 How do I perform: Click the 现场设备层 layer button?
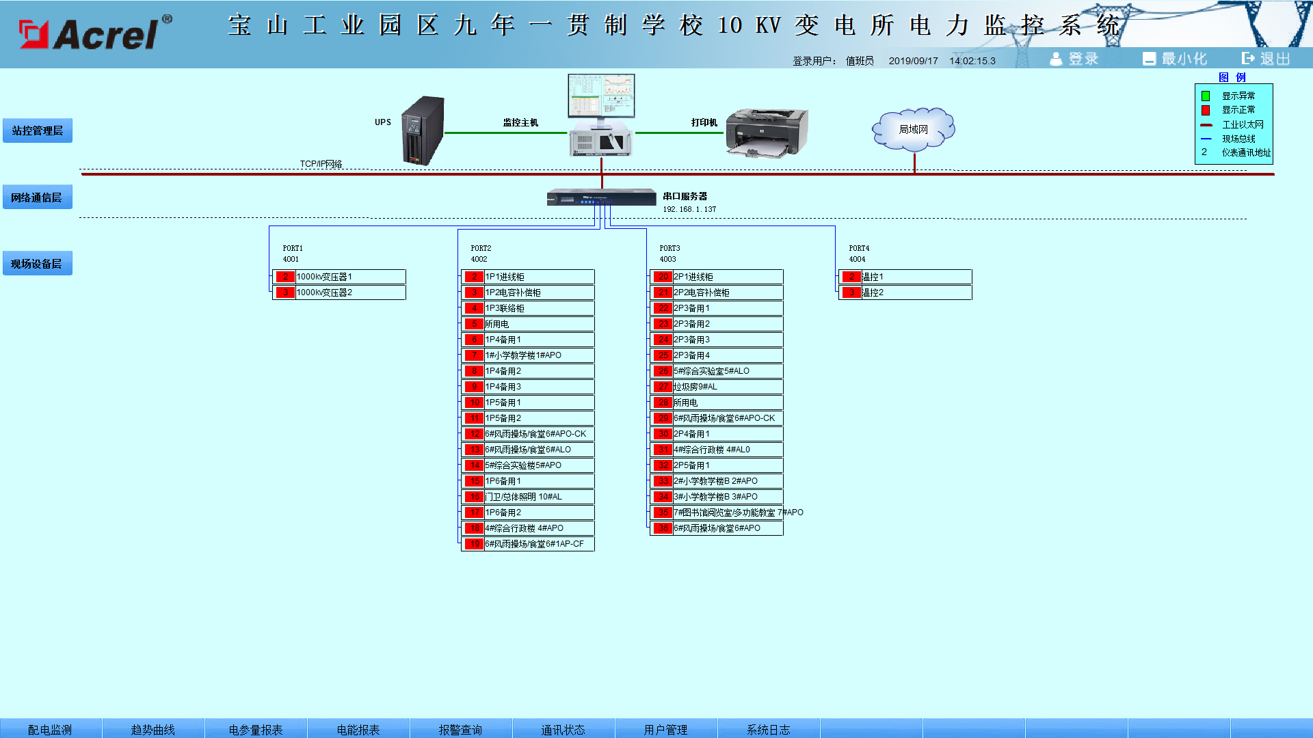(38, 264)
